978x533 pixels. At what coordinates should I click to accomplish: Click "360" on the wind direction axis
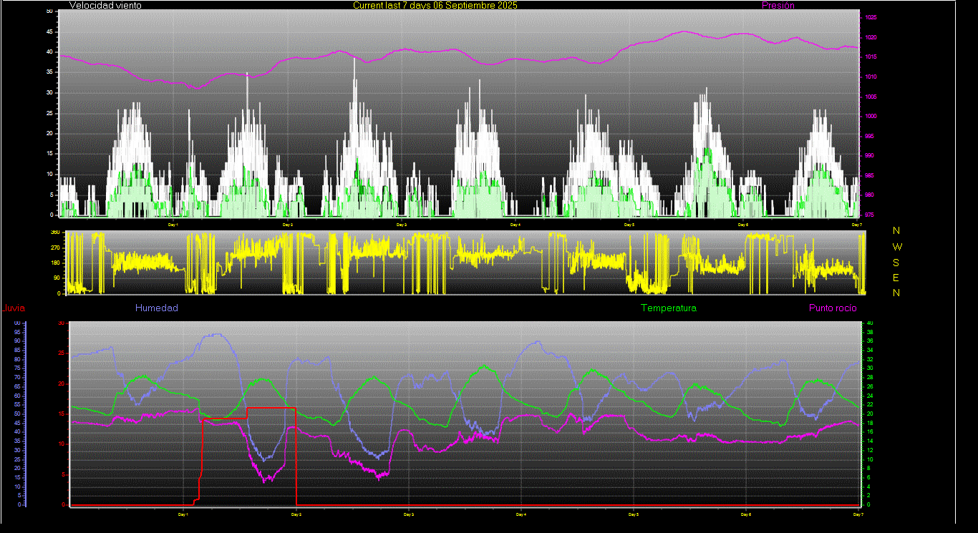pyautogui.click(x=54, y=233)
